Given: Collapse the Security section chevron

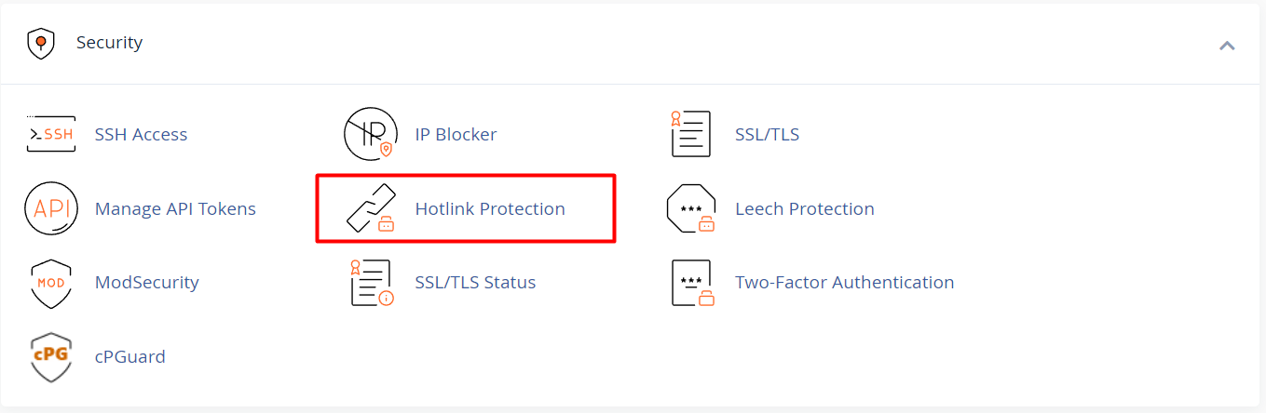Looking at the screenshot, I should (x=1227, y=45).
